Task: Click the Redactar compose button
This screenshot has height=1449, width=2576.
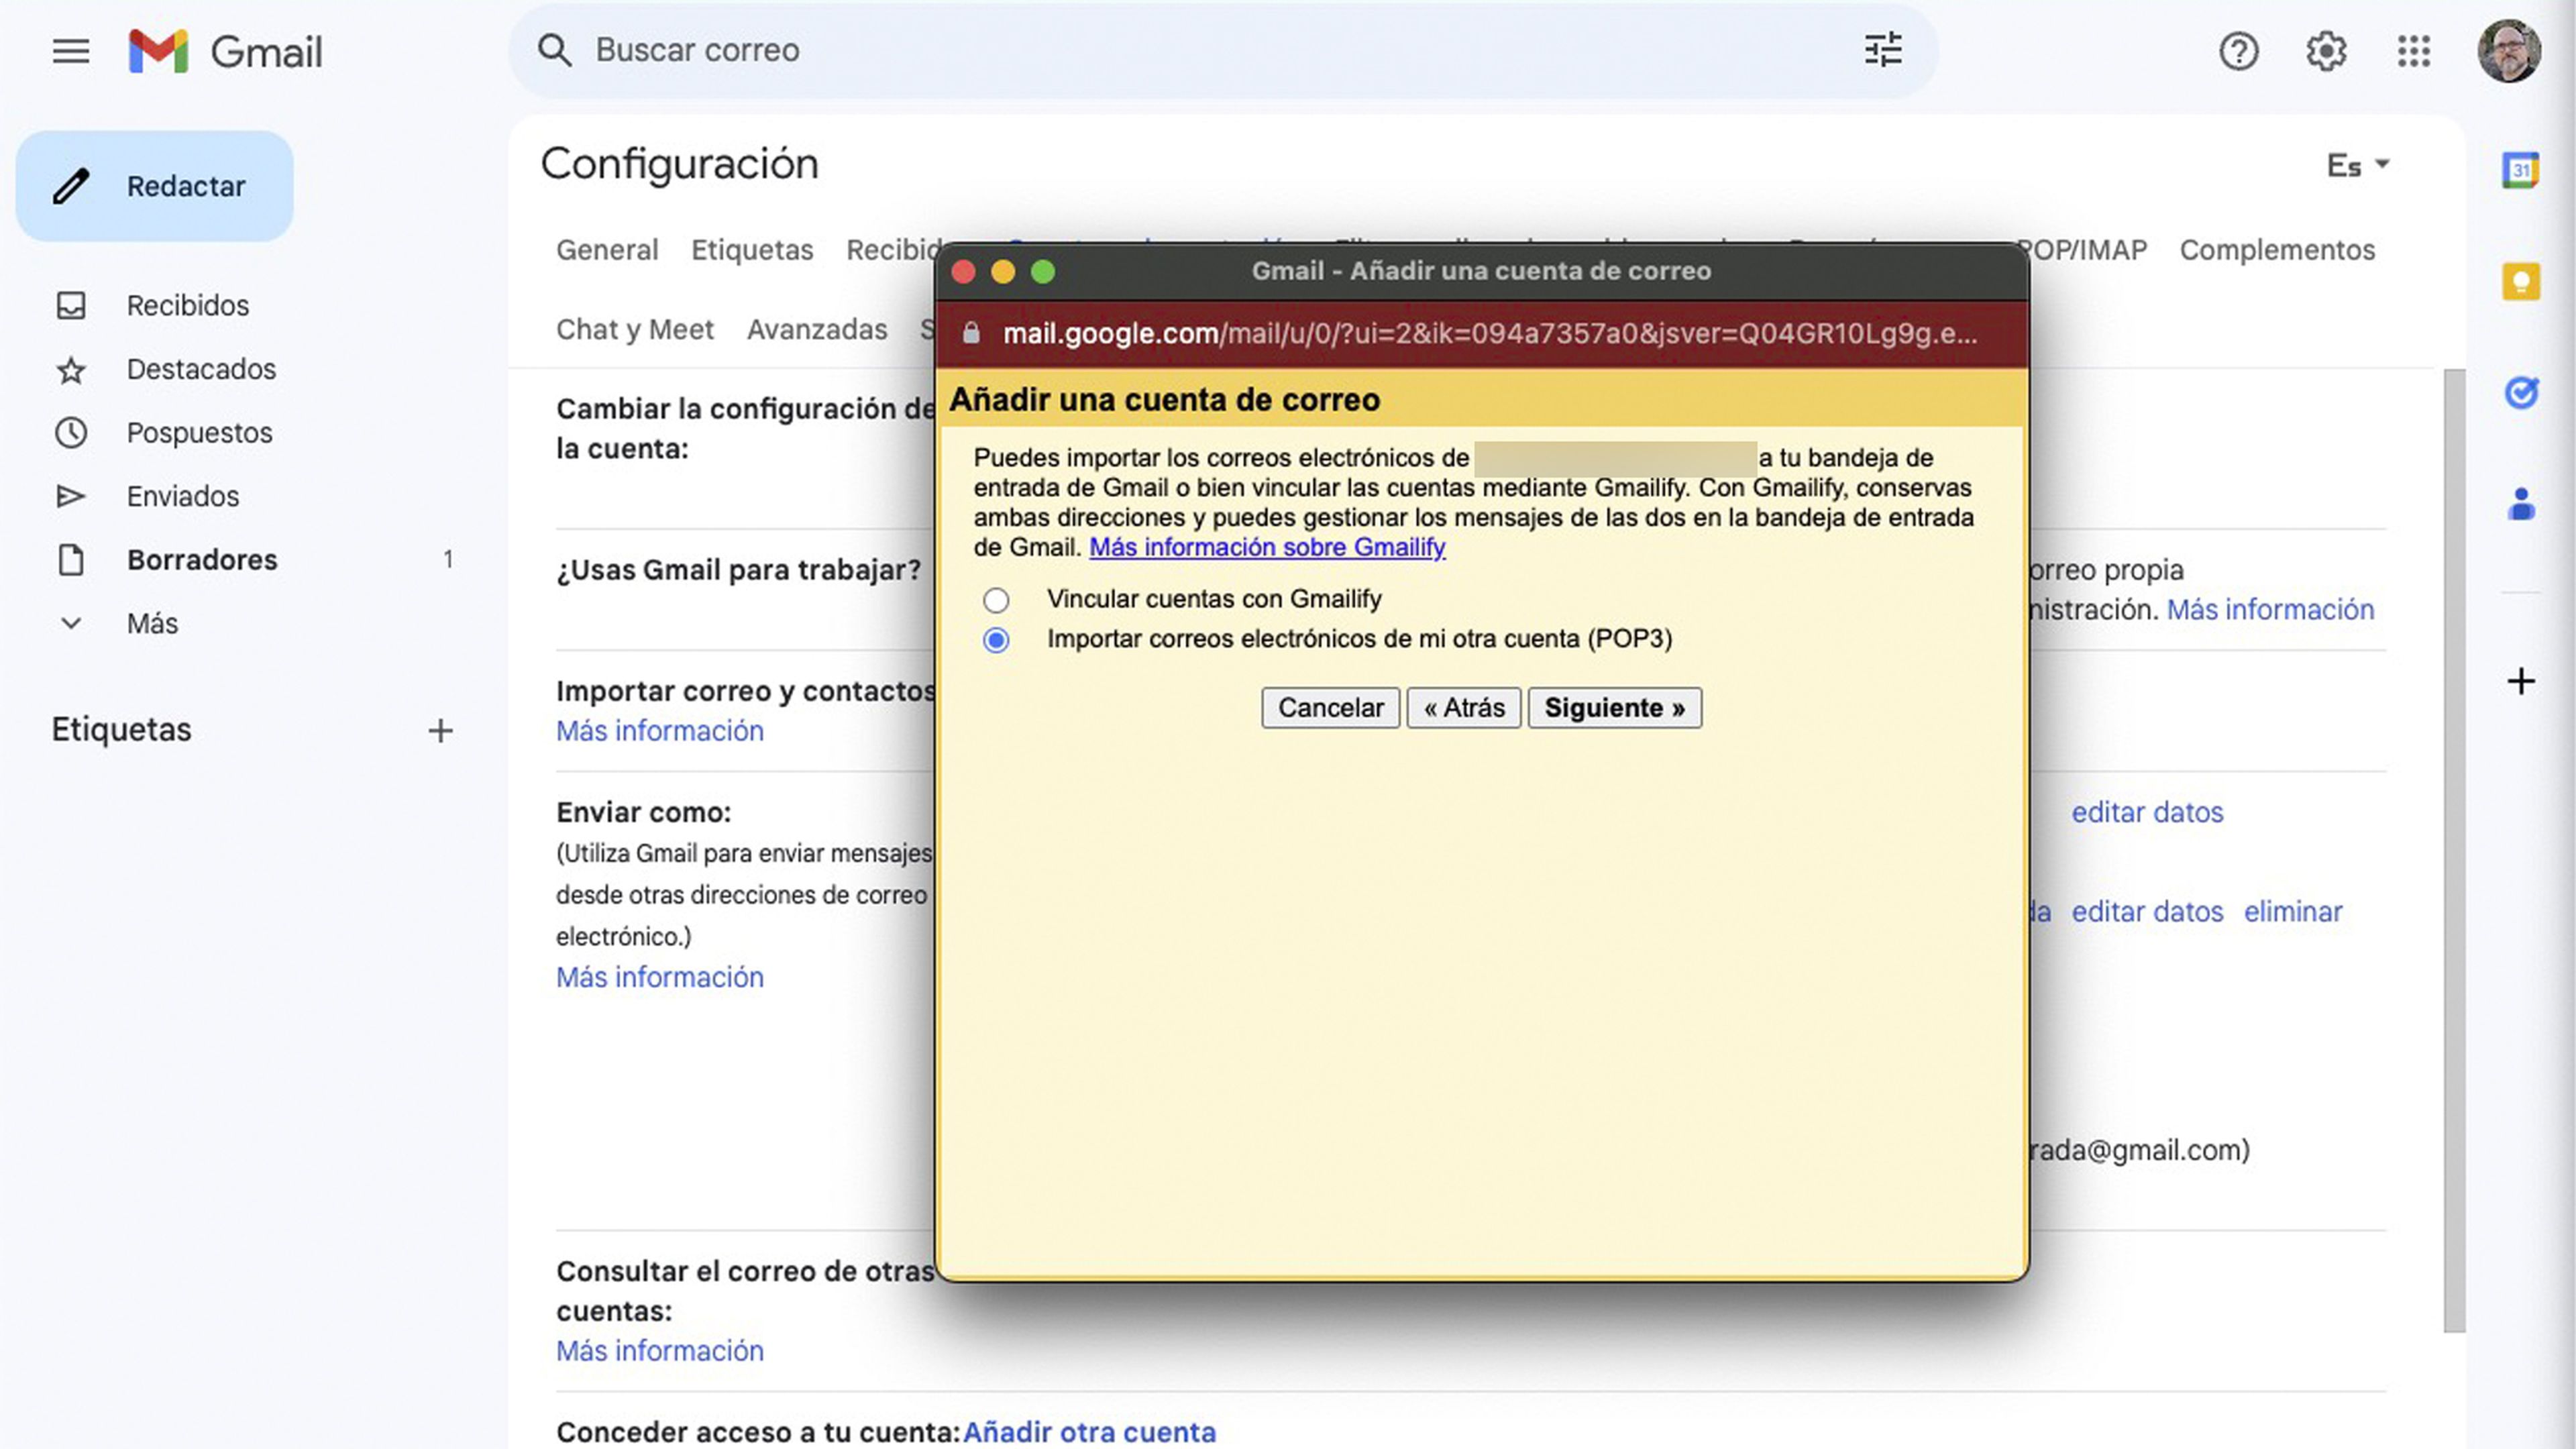Action: 155,186
